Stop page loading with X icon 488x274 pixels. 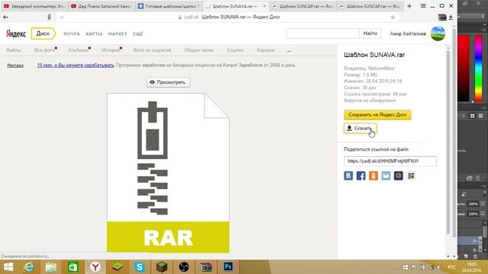[62, 17]
